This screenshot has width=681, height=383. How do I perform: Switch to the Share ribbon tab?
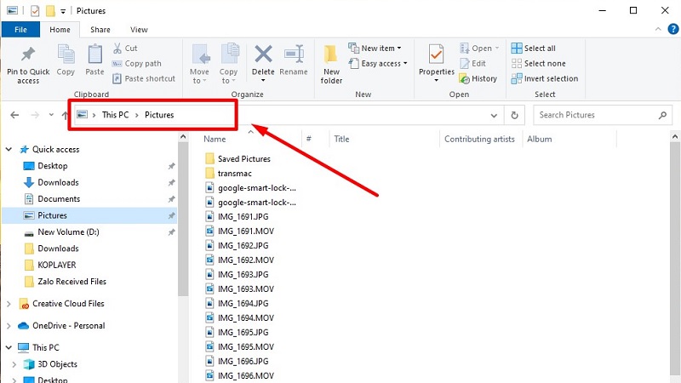coord(100,30)
